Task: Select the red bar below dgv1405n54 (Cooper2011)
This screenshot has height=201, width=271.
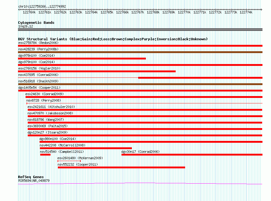Action: (x=140, y=91)
